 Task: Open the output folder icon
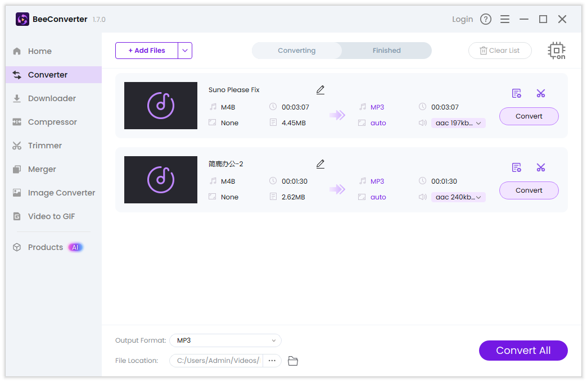[293, 361]
